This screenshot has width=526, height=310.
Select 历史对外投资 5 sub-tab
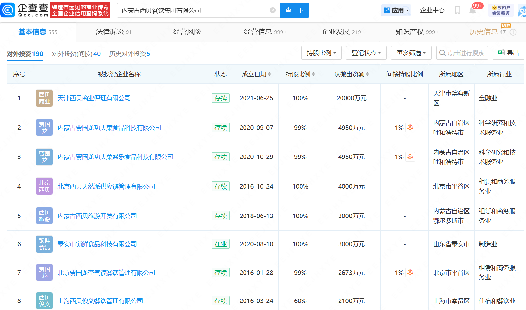click(x=129, y=54)
